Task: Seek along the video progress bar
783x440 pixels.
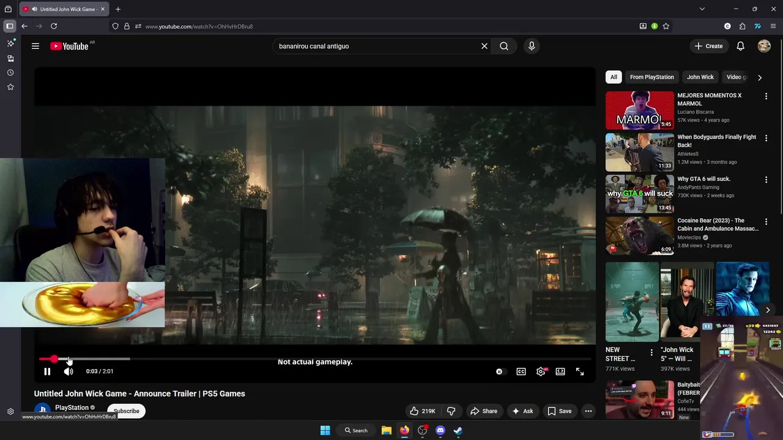Action: coord(315,359)
